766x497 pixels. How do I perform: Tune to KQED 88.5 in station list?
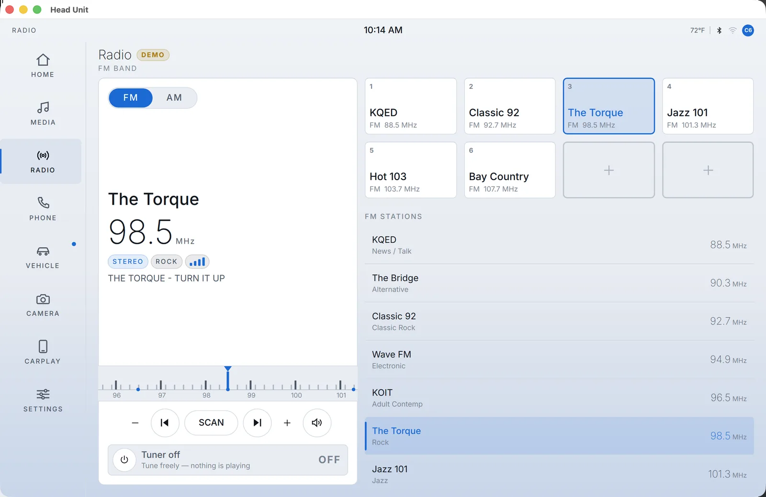pos(559,245)
